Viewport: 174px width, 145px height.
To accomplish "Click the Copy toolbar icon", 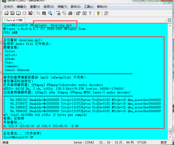I will 38,13.
